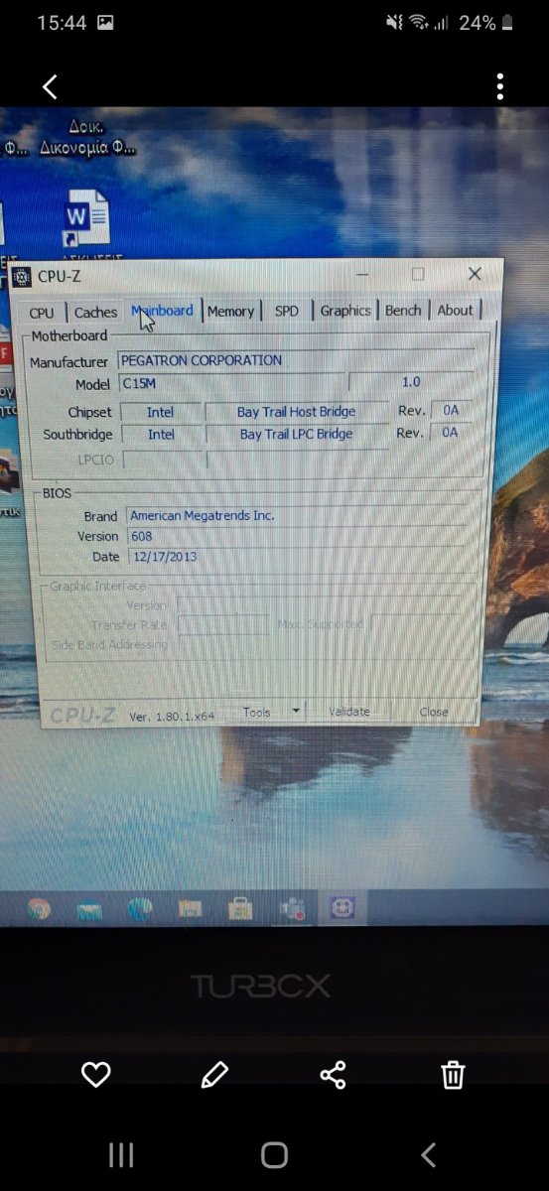
Task: Select the Mainboard tab
Action: [x=162, y=311]
